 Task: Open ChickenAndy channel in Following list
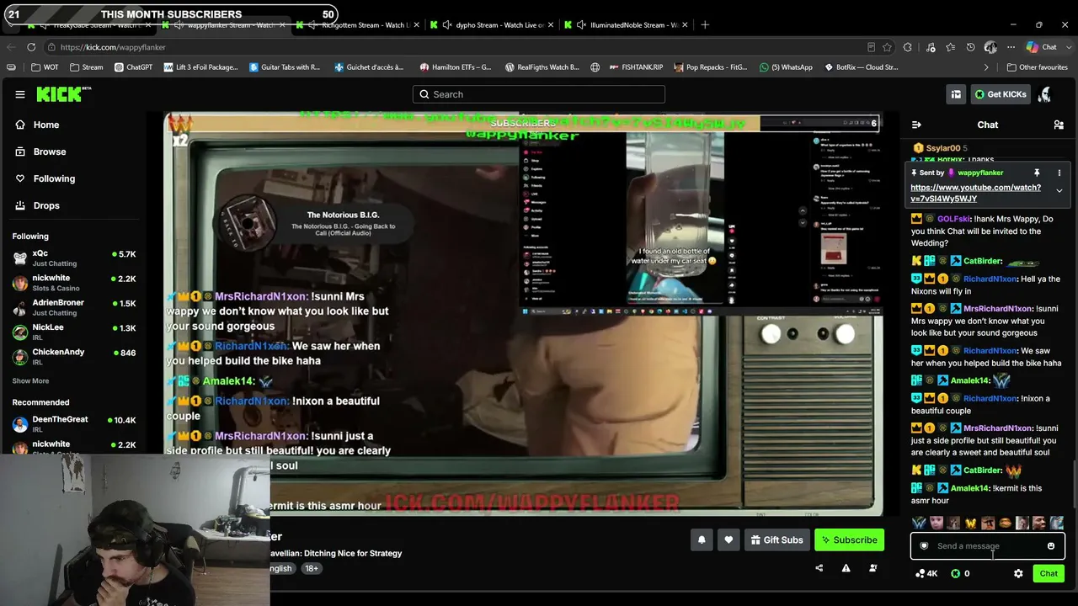74,356
